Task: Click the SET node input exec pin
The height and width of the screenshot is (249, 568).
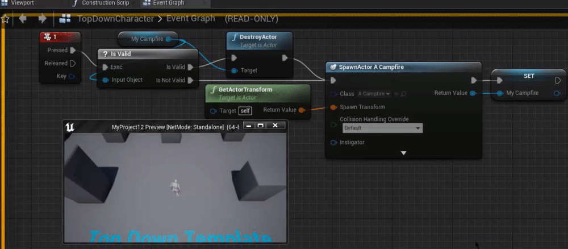Action: pyautogui.click(x=499, y=80)
